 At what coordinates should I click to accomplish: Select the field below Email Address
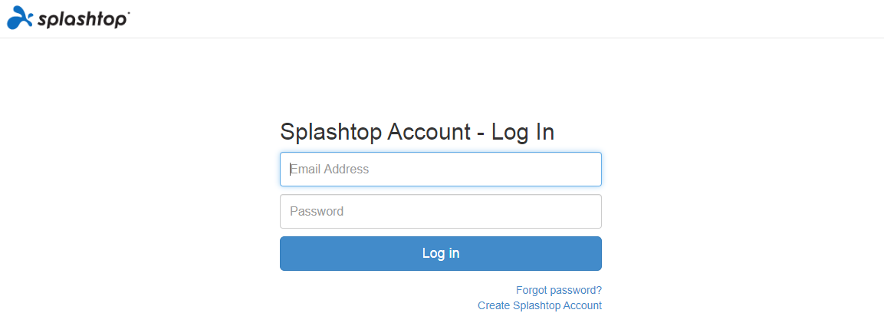[460, 211]
